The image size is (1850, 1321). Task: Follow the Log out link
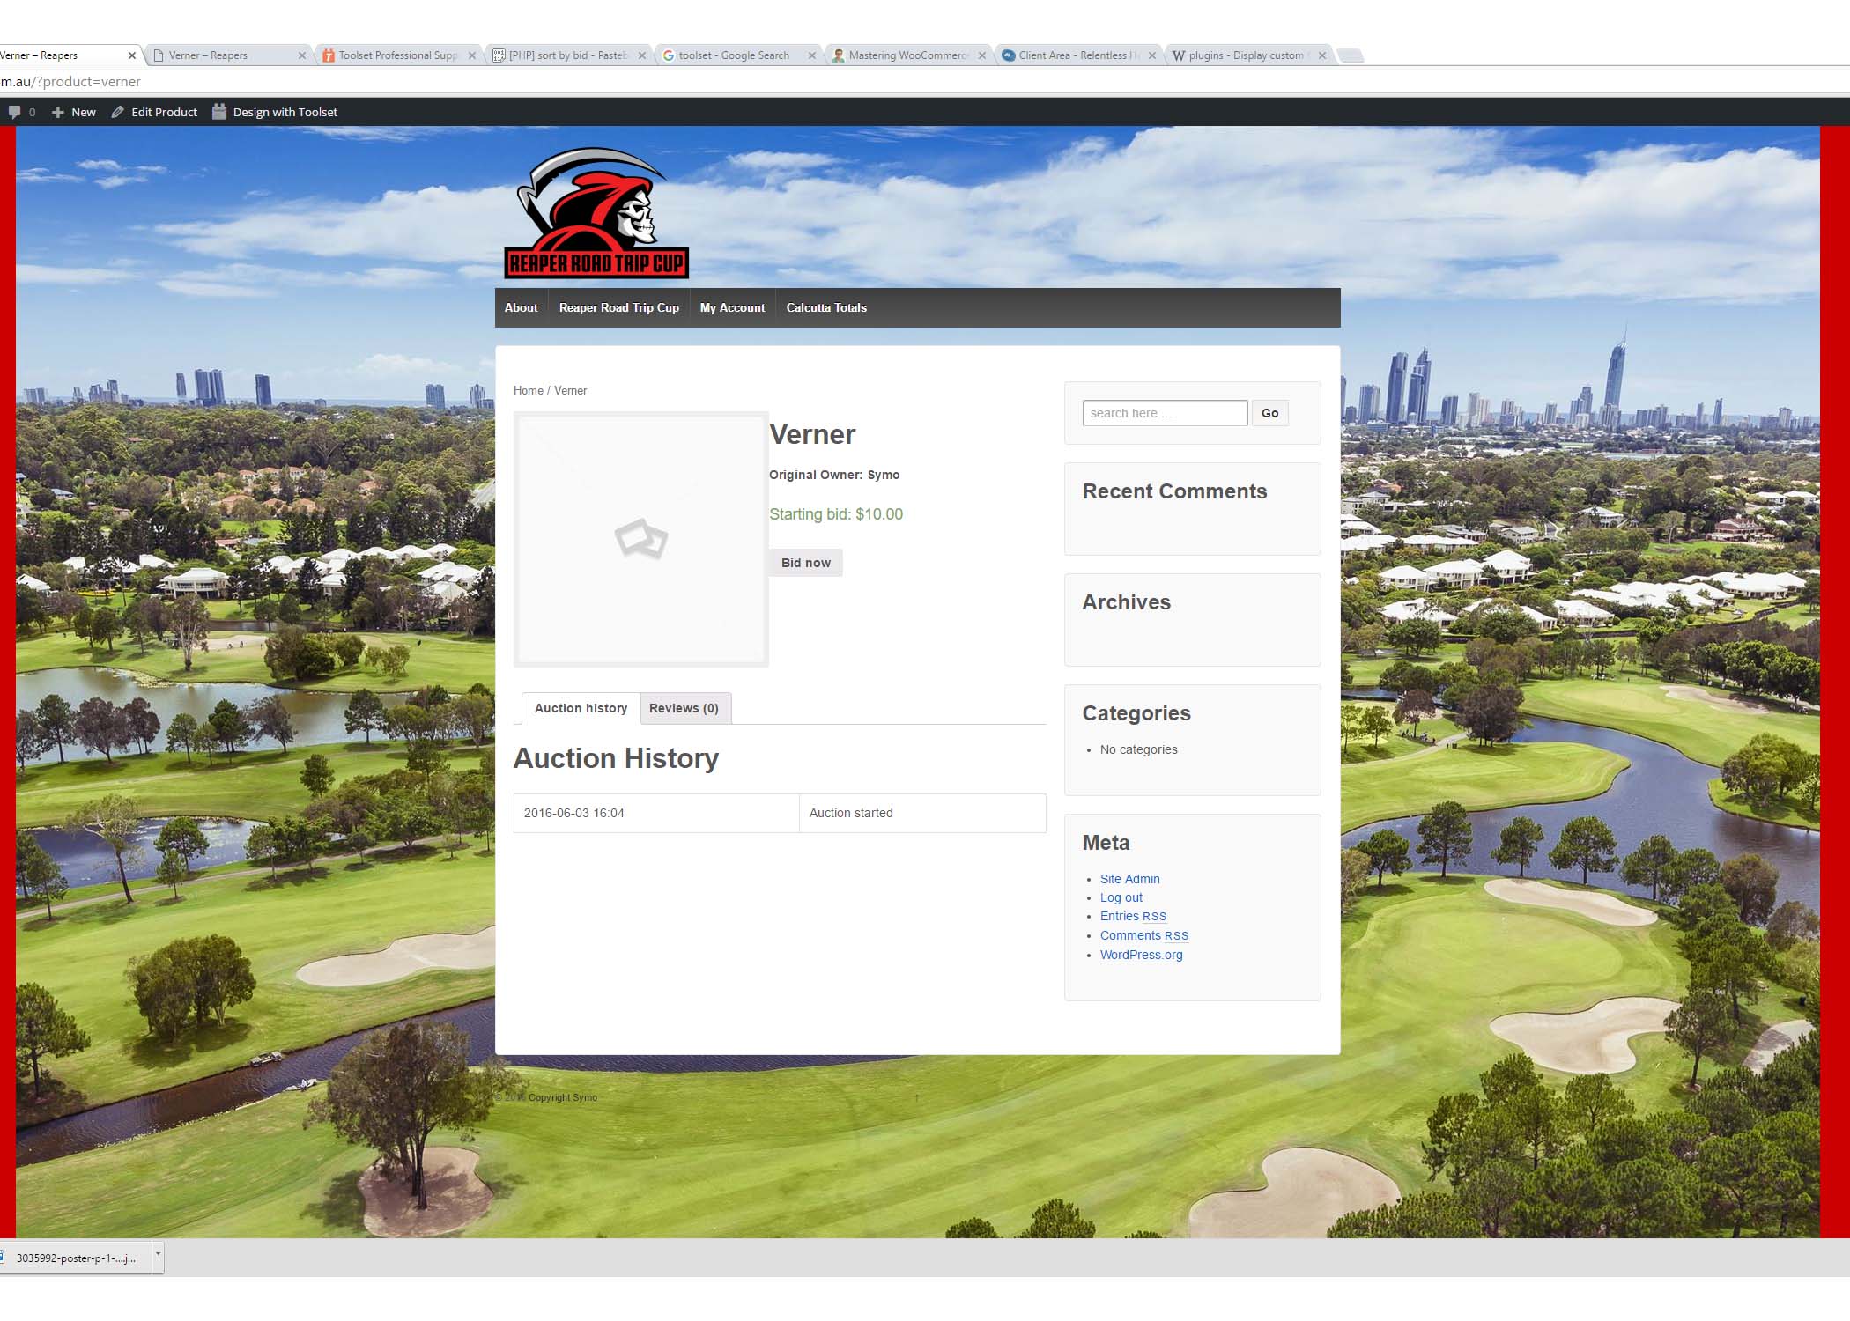pos(1121,897)
